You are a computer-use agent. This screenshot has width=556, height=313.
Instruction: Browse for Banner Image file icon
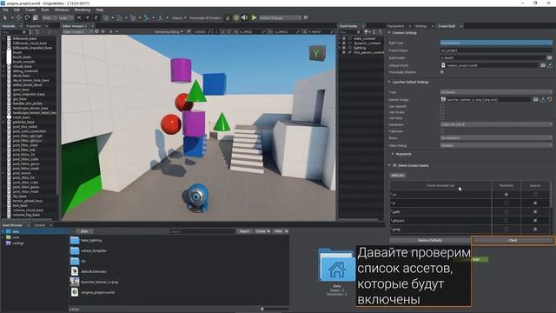tap(536, 100)
